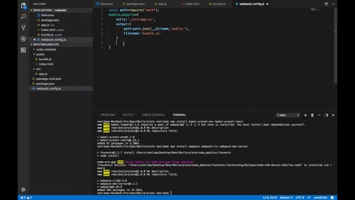
Task: Click the feedback smiley in status bar
Action: 332,198
